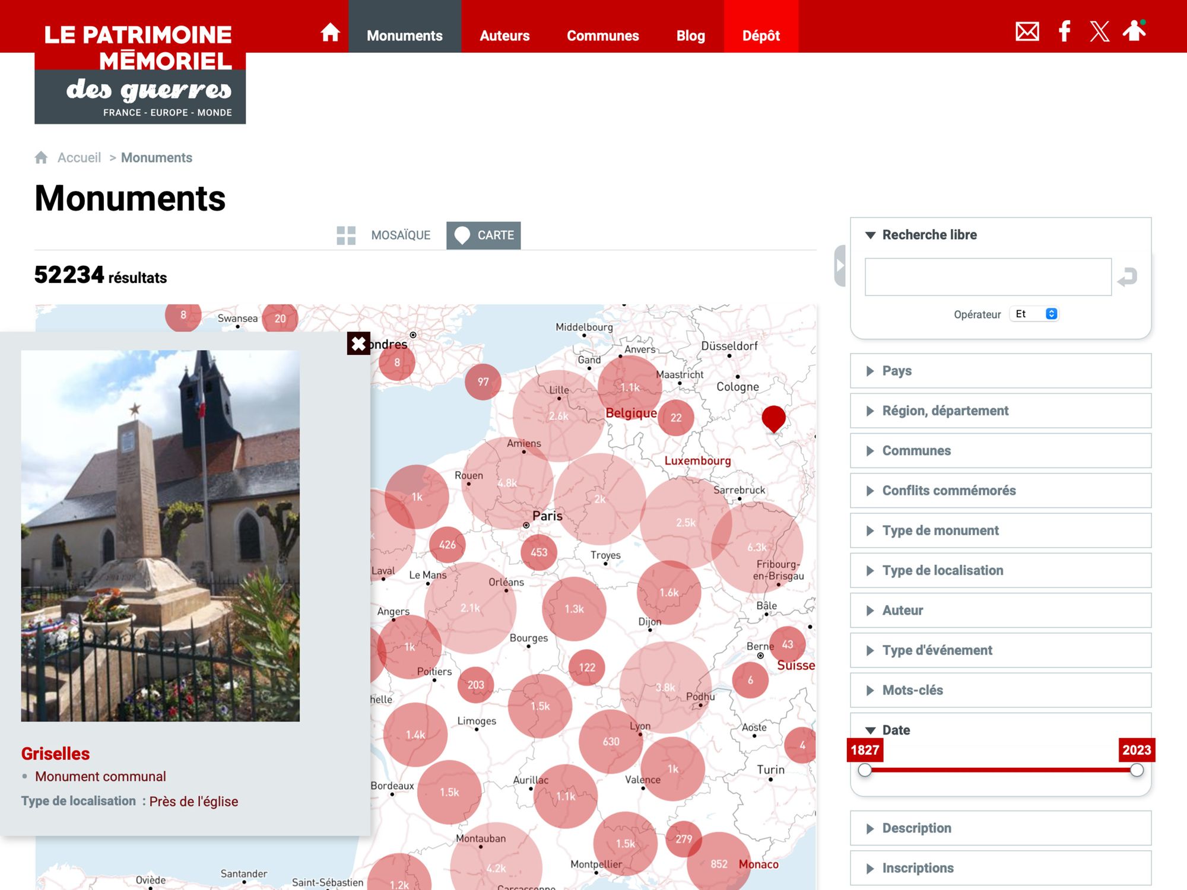The height and width of the screenshot is (890, 1187).
Task: Close the Griselles monument popup
Action: point(358,344)
